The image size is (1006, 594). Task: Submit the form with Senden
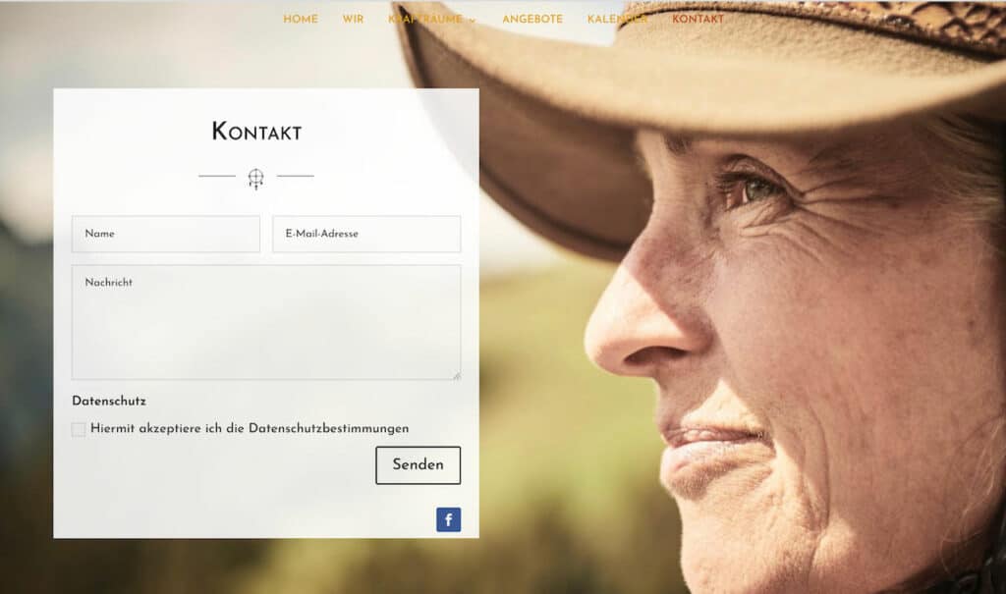pos(418,465)
